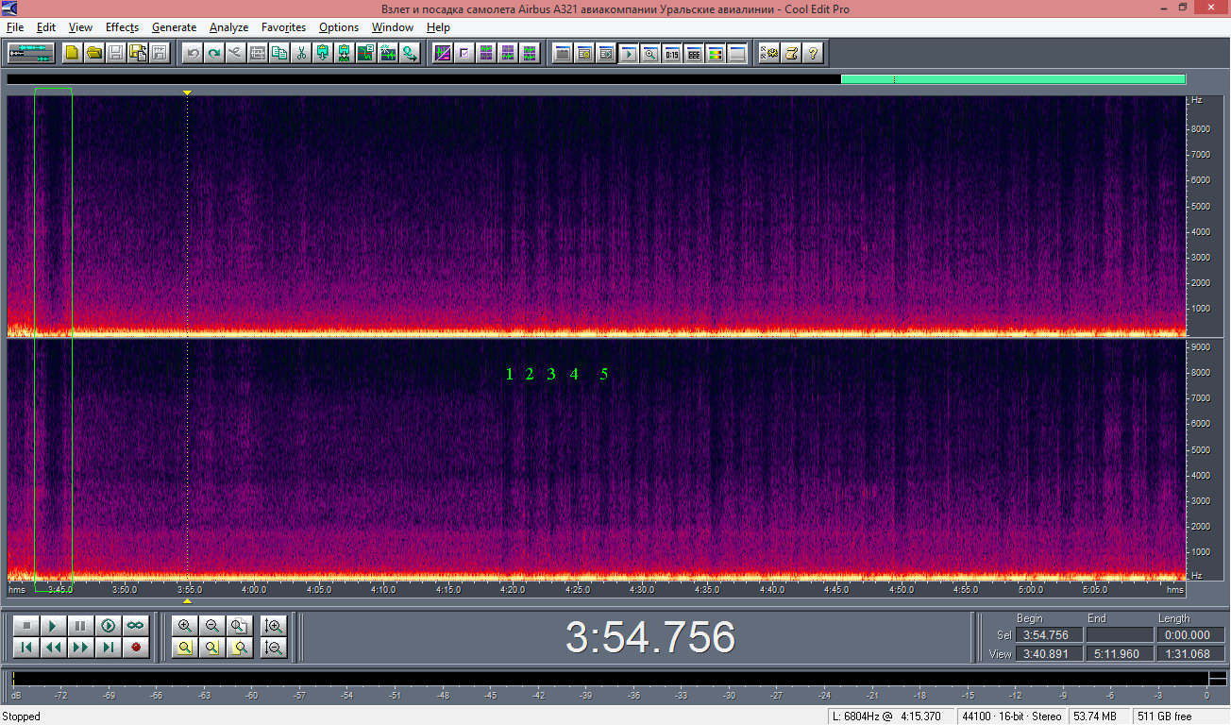Open the Analyze menu
1231x725 pixels.
tap(228, 27)
